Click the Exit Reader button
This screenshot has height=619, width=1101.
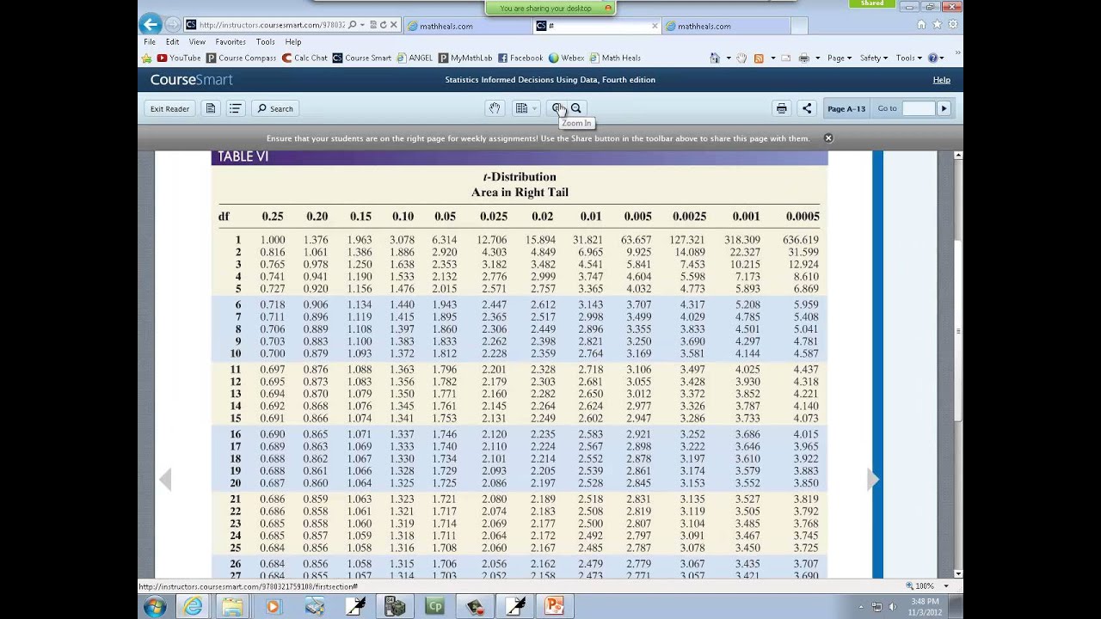[169, 108]
